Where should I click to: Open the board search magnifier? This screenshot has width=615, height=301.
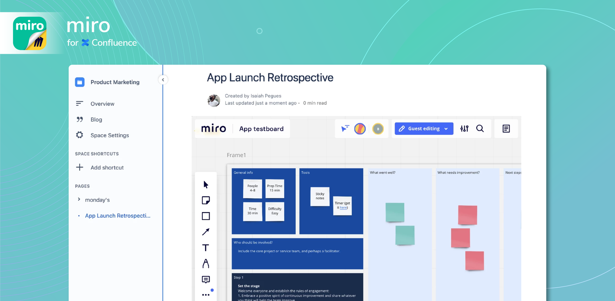480,128
